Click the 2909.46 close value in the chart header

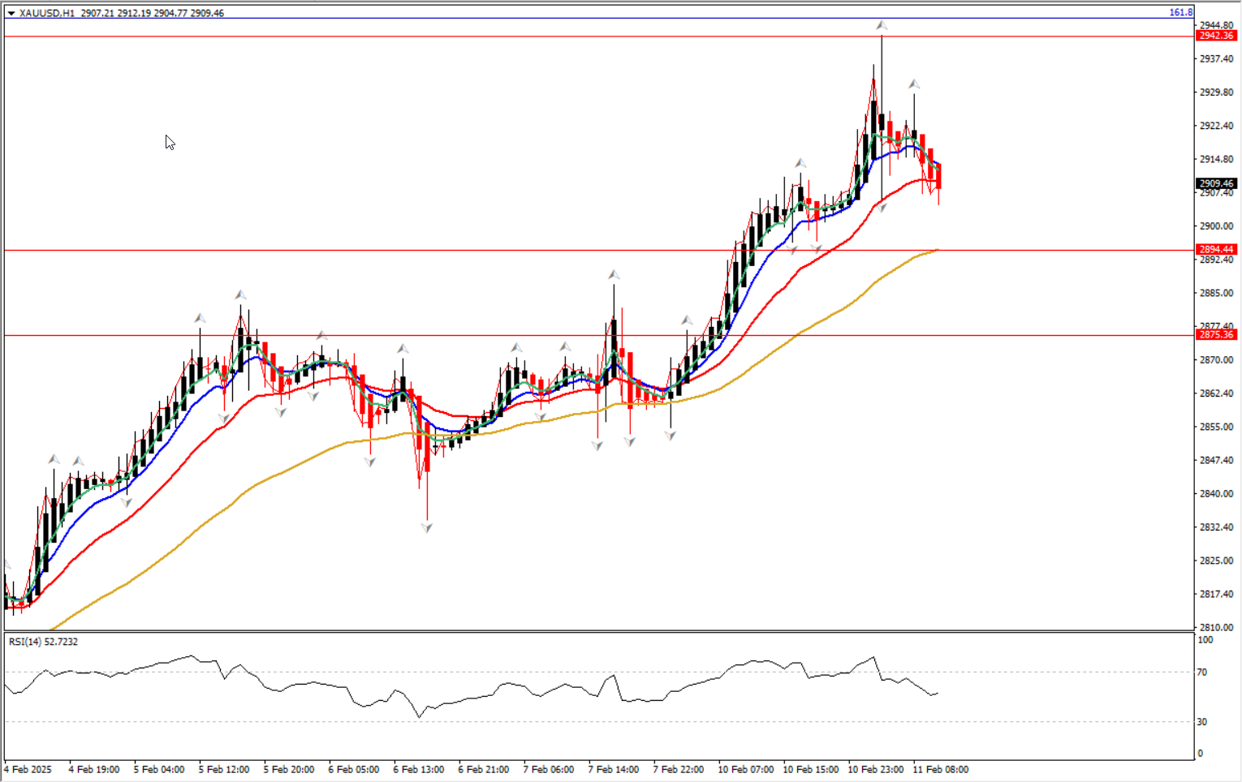(x=207, y=13)
